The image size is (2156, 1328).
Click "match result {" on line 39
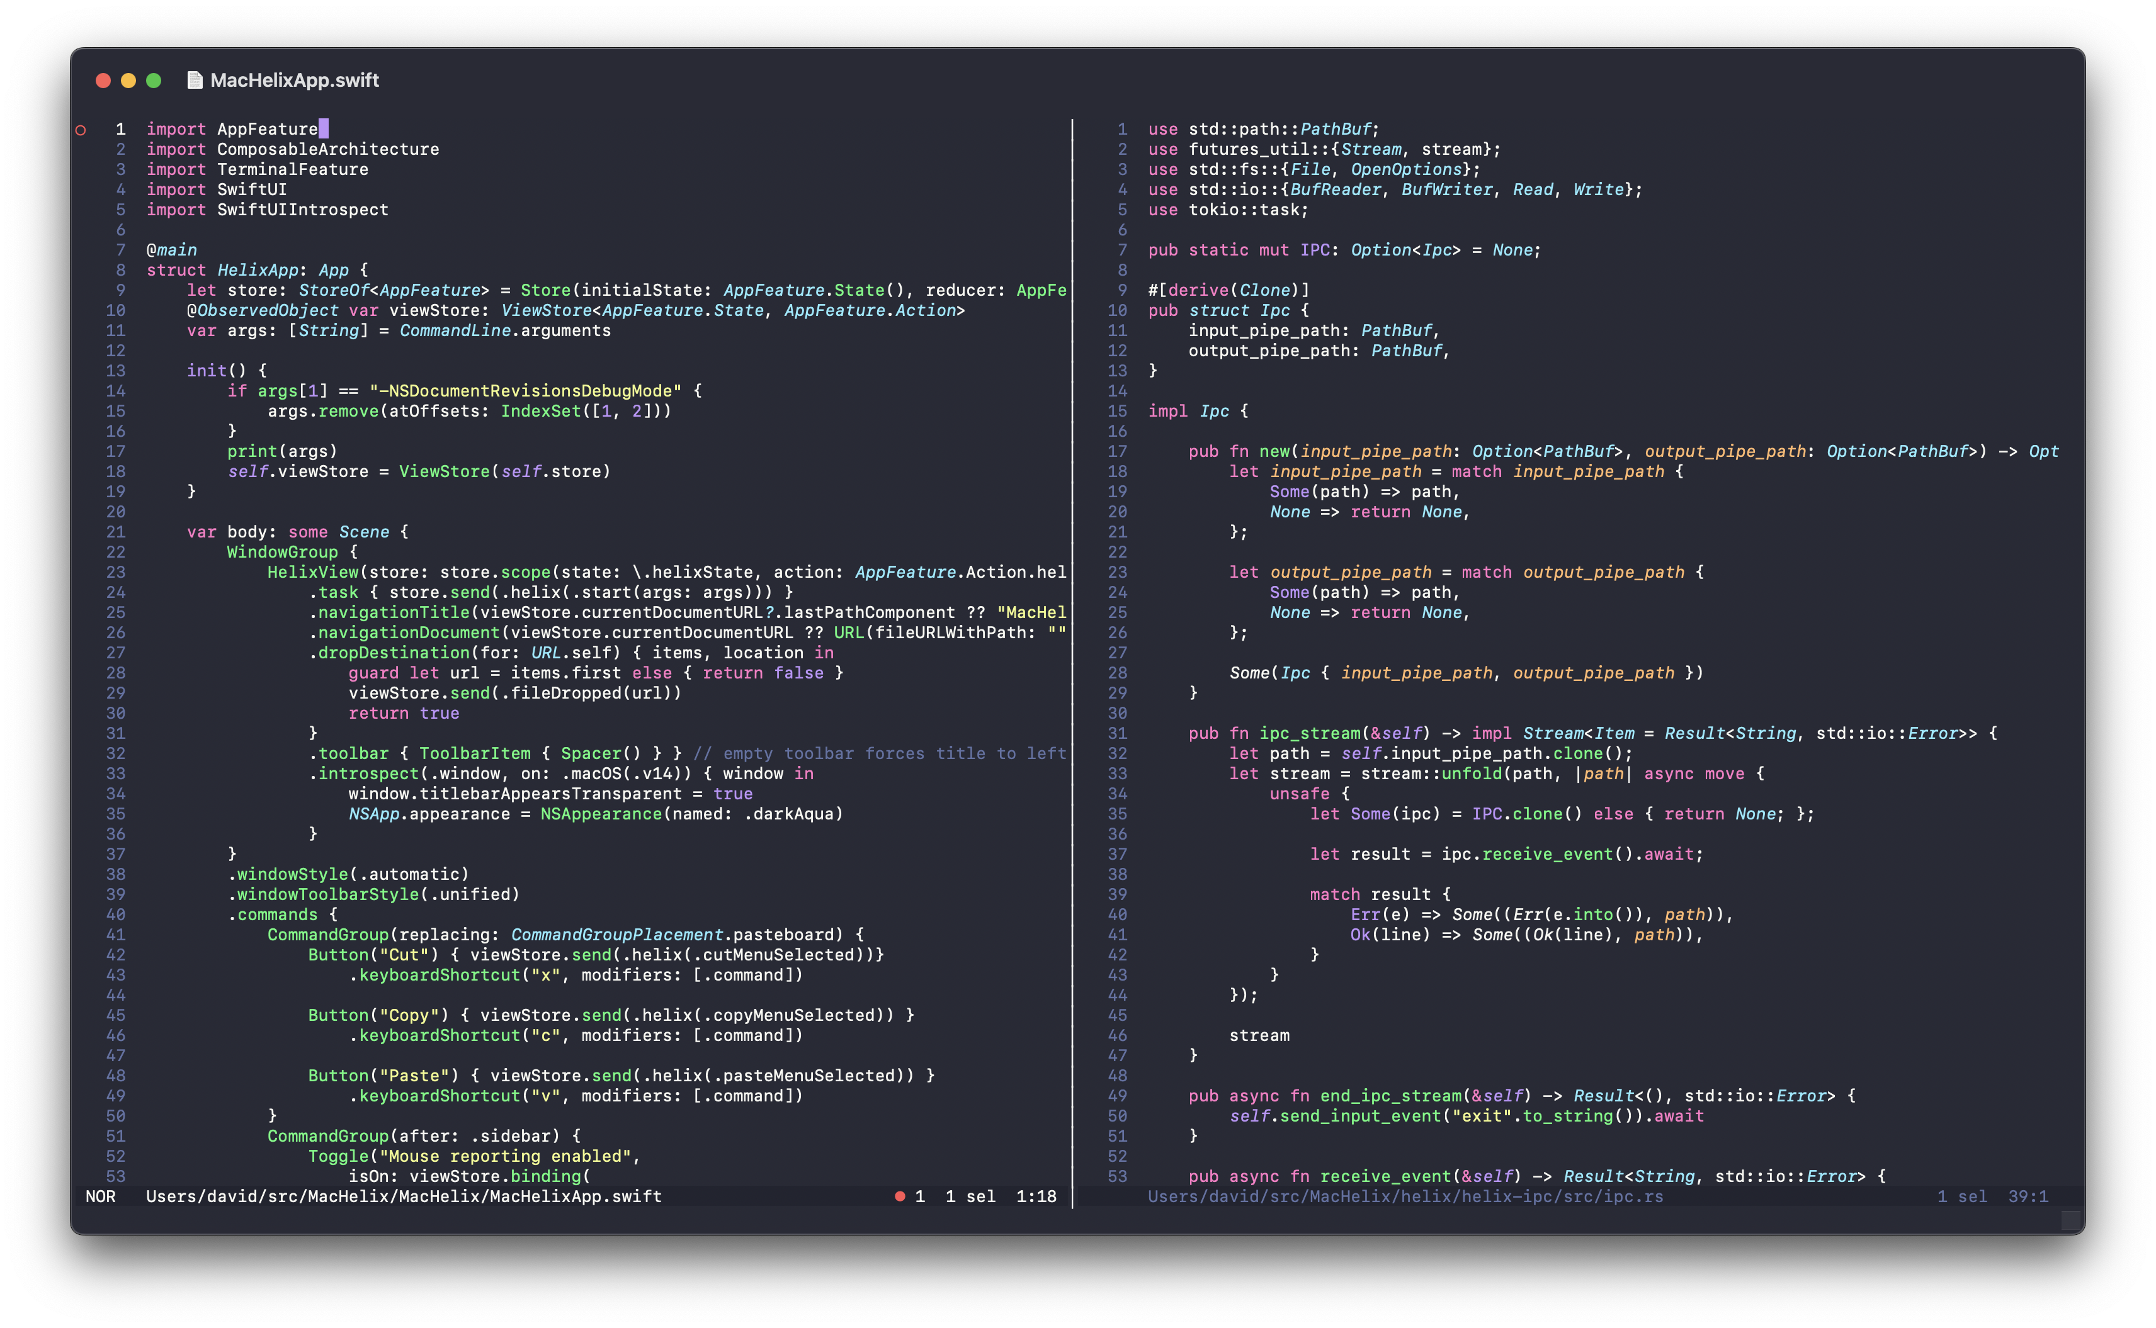[1380, 895]
